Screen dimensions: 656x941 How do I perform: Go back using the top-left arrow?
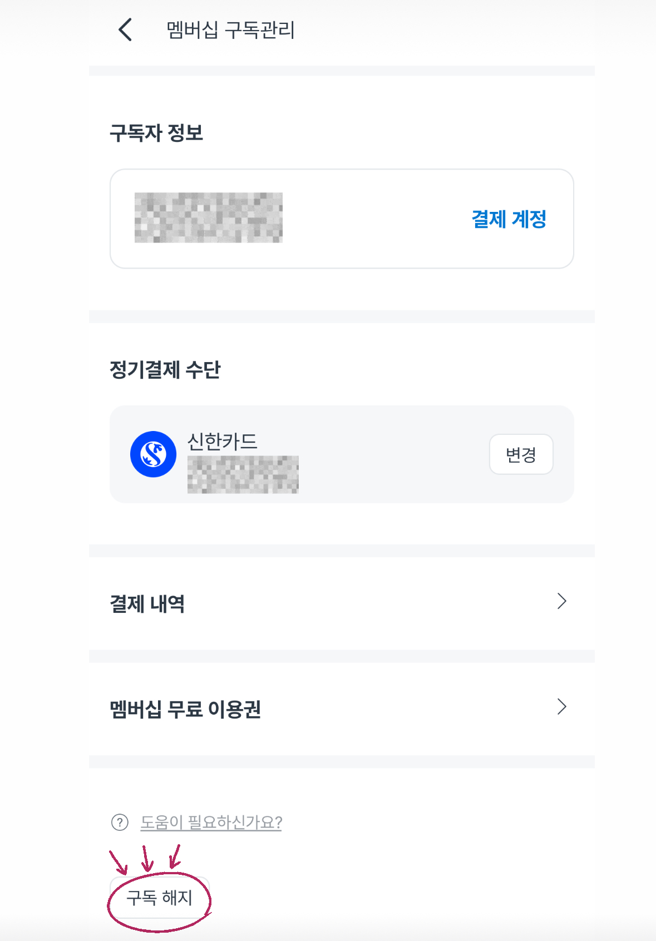click(126, 29)
